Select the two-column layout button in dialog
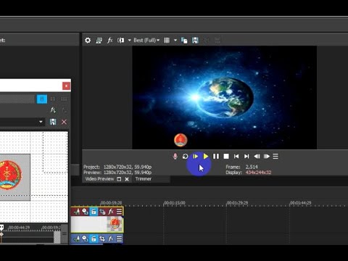The width and height of the screenshot is (348, 261). tap(53, 99)
